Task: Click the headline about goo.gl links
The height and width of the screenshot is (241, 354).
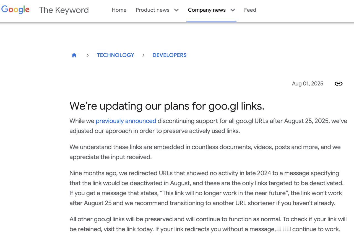Action: coord(167,106)
